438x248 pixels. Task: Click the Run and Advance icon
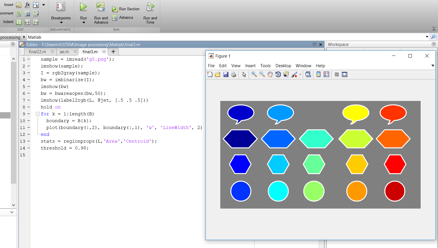(101, 7)
